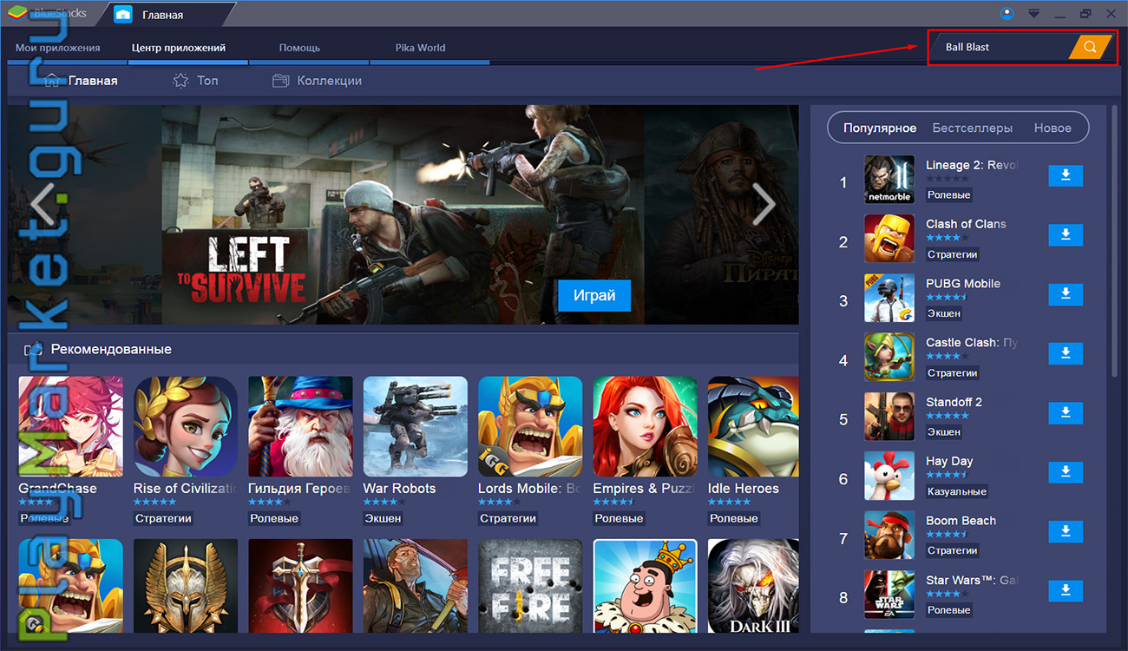
Task: Open the title bar dropdown menu arrow
Action: pos(1033,14)
